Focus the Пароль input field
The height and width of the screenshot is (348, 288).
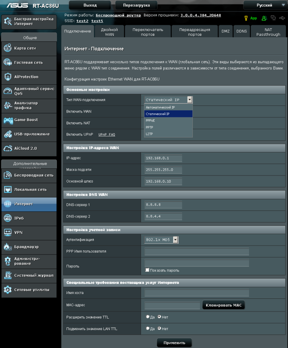[197, 263]
